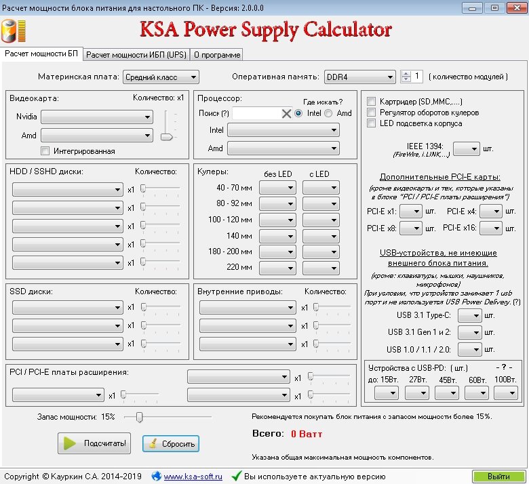This screenshot has height=484, width=529.
Task: Open the PCI-E x1 quantity dropdown
Action: (410, 211)
